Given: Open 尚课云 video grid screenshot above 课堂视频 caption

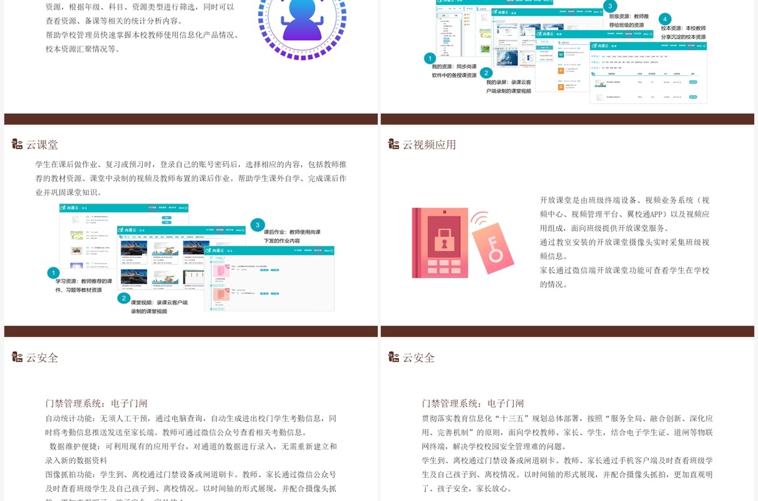Looking at the screenshot, I should (182, 257).
